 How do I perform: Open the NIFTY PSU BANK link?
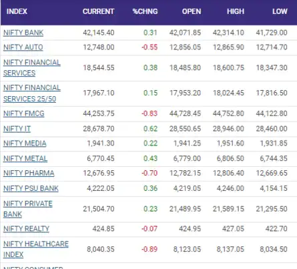(31, 188)
